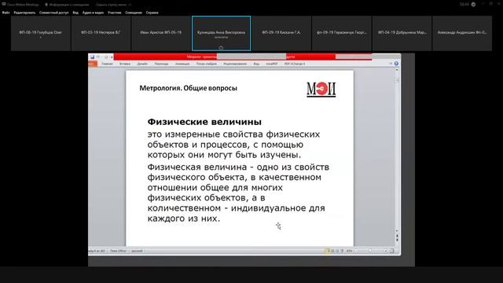Click the heading Физические величины
Viewport: 503px width, 283px height.
click(204, 122)
